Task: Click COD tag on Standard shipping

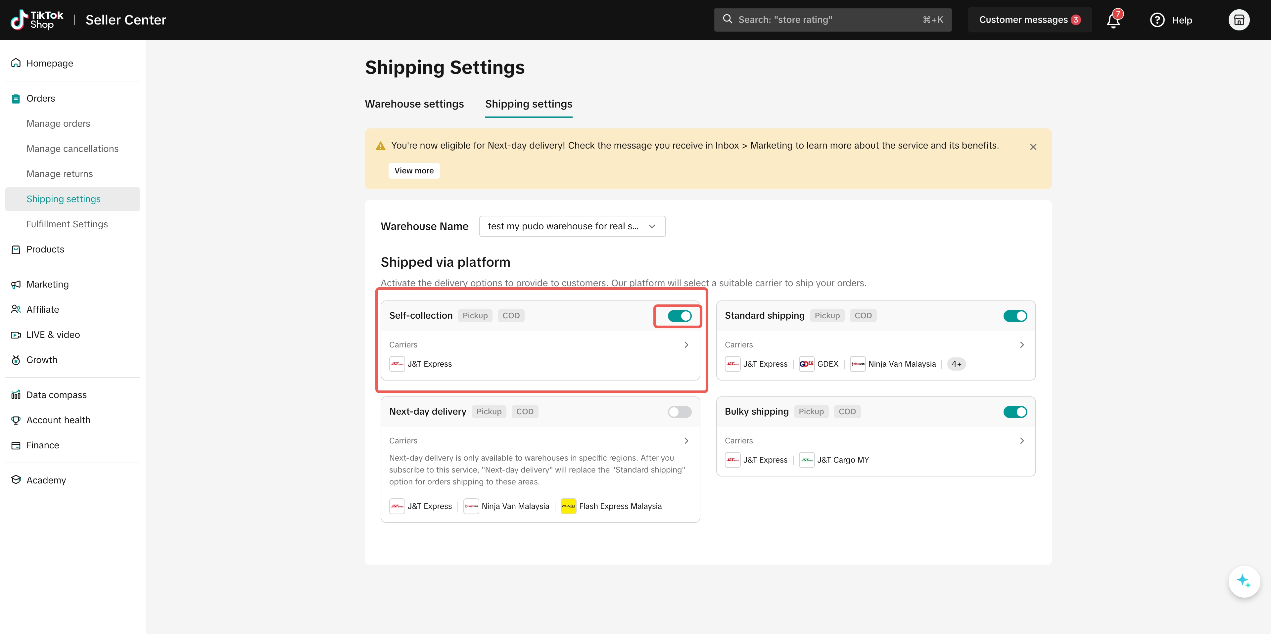Action: point(863,316)
